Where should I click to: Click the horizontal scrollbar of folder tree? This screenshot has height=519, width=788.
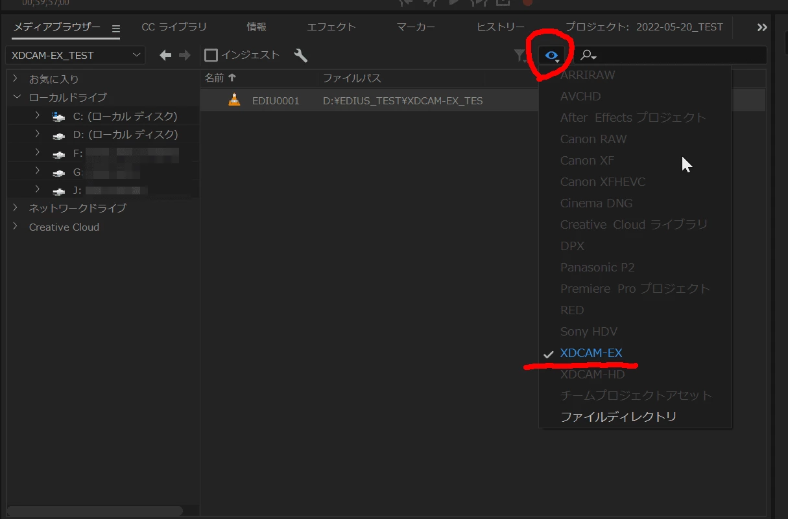pyautogui.click(x=95, y=511)
